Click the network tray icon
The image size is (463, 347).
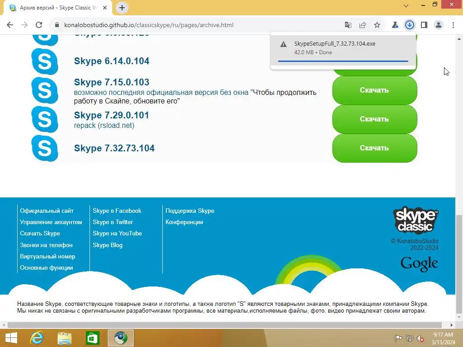(410, 338)
